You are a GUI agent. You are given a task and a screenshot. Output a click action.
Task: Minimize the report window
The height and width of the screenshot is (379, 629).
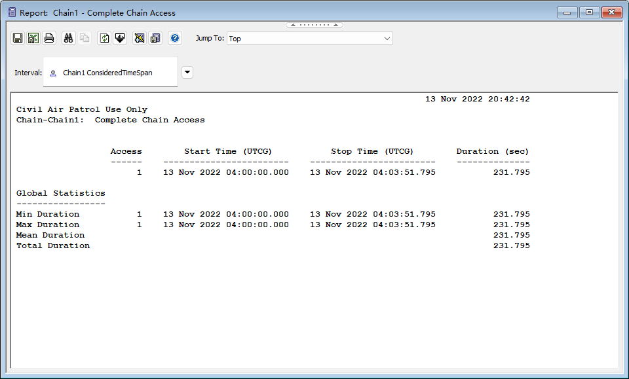click(x=567, y=12)
